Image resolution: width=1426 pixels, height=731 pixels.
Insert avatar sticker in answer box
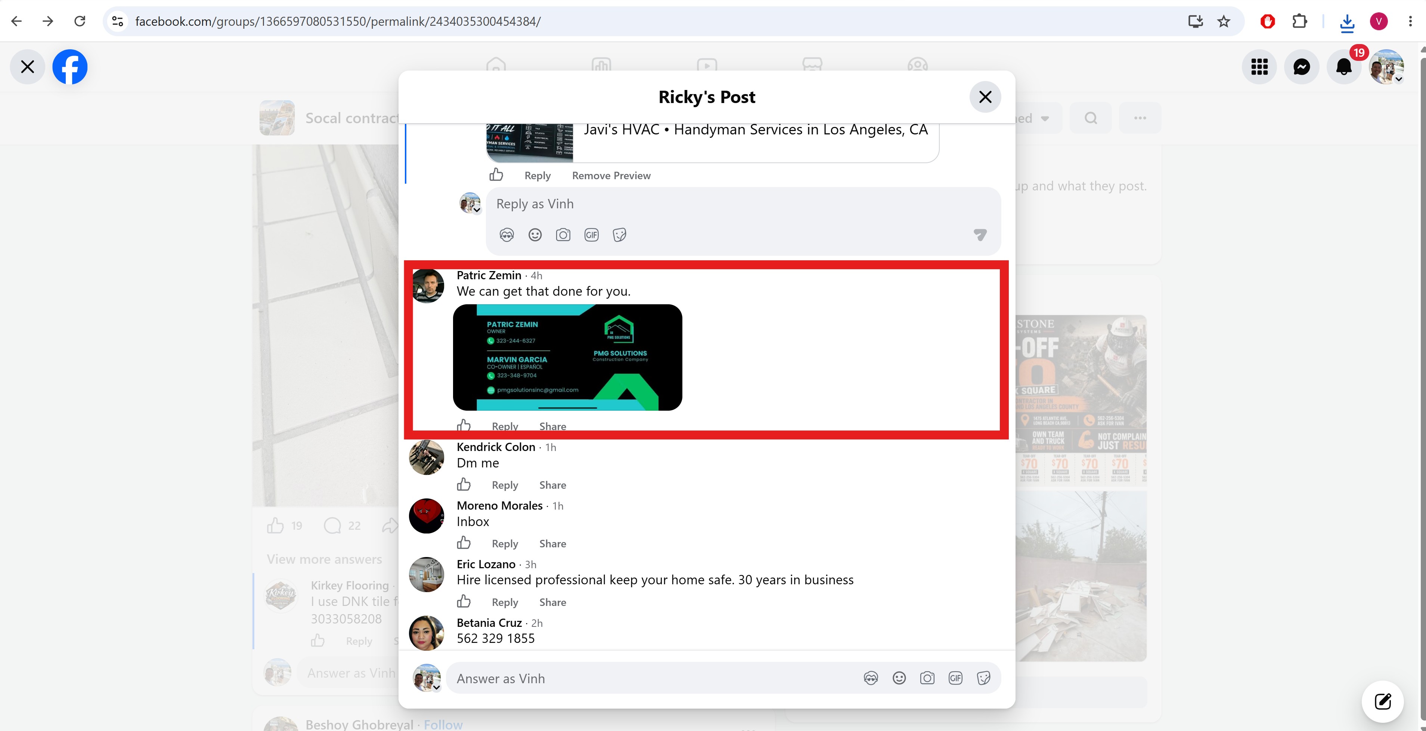coord(871,678)
